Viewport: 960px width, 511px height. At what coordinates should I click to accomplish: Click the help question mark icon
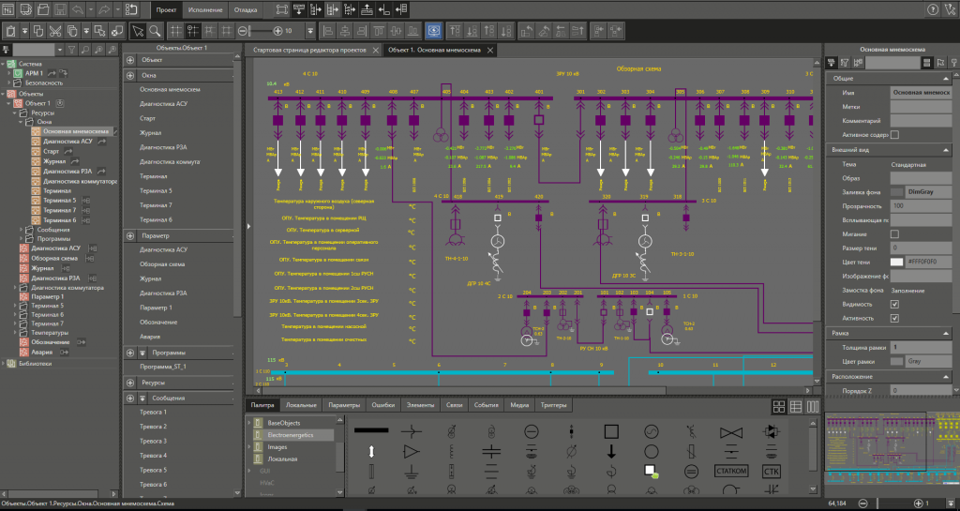click(933, 9)
